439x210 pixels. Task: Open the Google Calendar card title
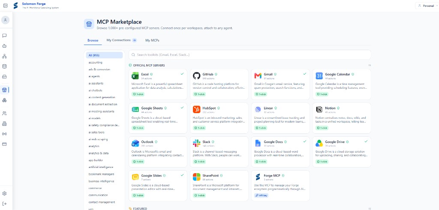tap(337, 75)
